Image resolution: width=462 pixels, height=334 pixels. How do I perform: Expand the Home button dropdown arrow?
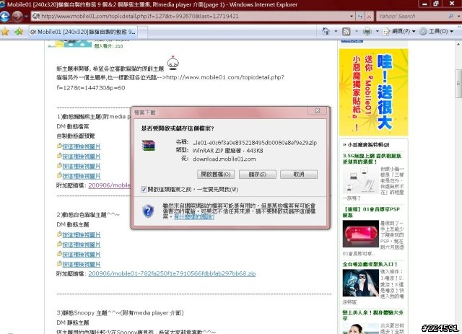click(336, 31)
